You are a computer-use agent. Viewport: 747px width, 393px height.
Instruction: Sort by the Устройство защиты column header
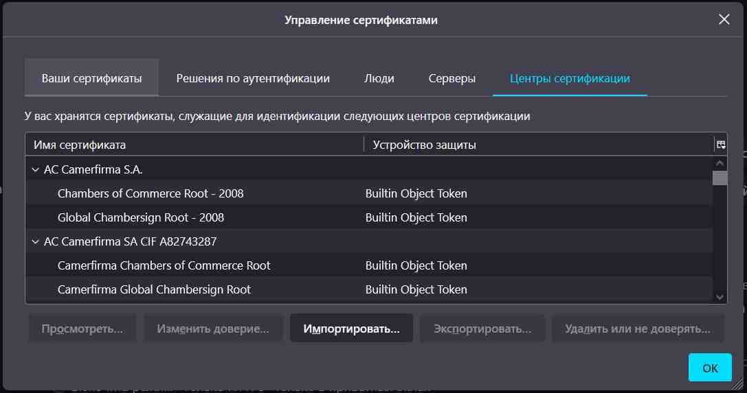[539, 145]
